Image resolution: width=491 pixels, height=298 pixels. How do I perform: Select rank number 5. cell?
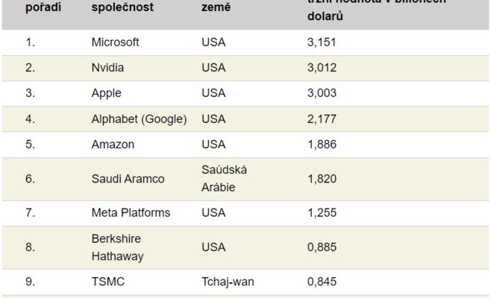click(30, 144)
